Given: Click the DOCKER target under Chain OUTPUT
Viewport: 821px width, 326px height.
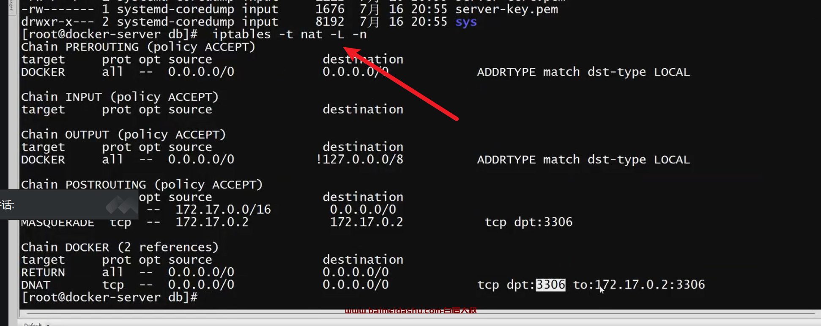Looking at the screenshot, I should coord(43,160).
